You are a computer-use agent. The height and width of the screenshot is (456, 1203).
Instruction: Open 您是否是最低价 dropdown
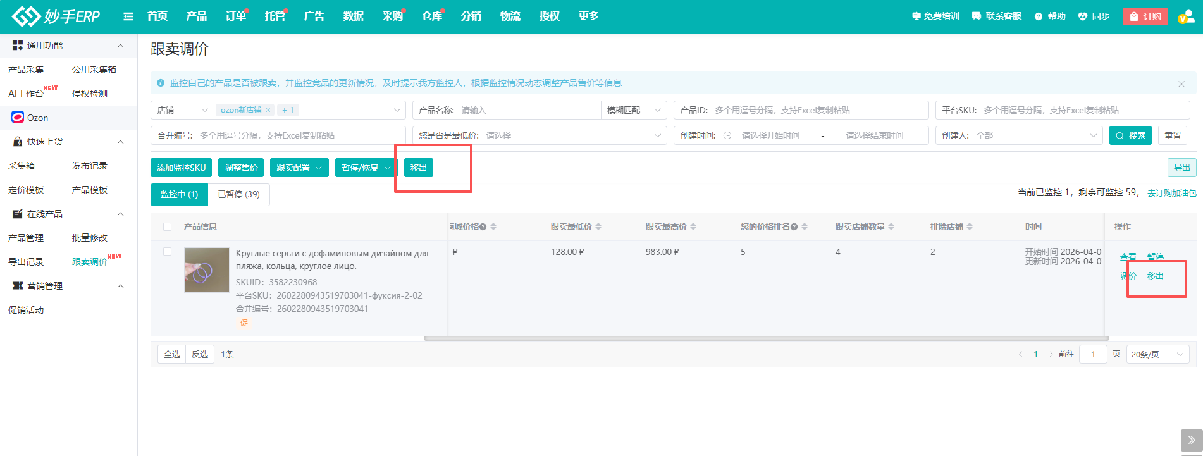pos(540,135)
